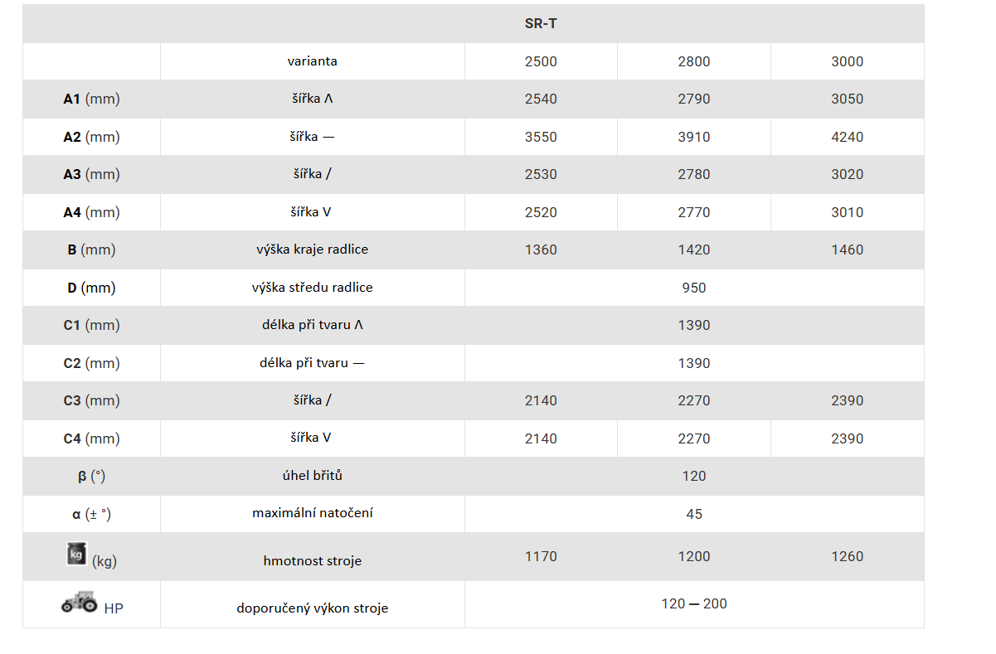Click the A4 value 3010
Screen dimensions: 996x654
coord(847,212)
